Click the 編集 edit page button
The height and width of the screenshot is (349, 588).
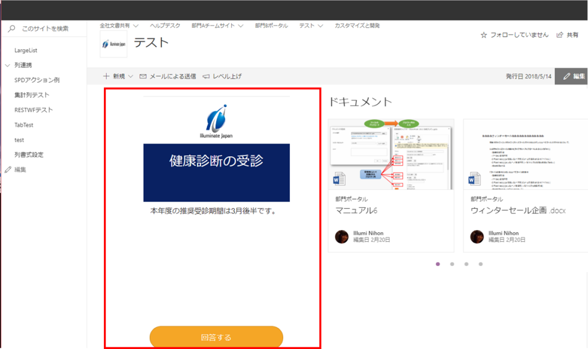click(571, 76)
